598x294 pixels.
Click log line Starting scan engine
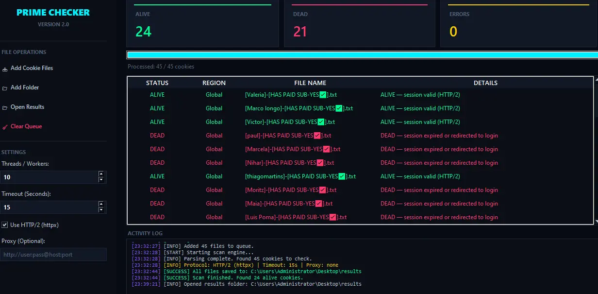193,252
